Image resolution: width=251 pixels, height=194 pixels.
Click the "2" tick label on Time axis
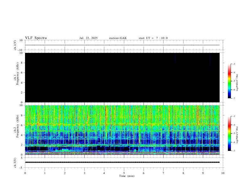65,173
